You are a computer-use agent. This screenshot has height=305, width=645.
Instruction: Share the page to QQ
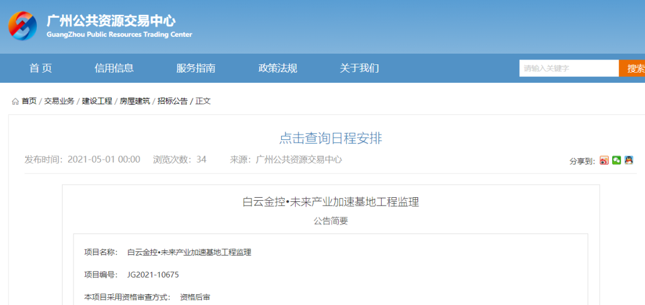tap(629, 160)
